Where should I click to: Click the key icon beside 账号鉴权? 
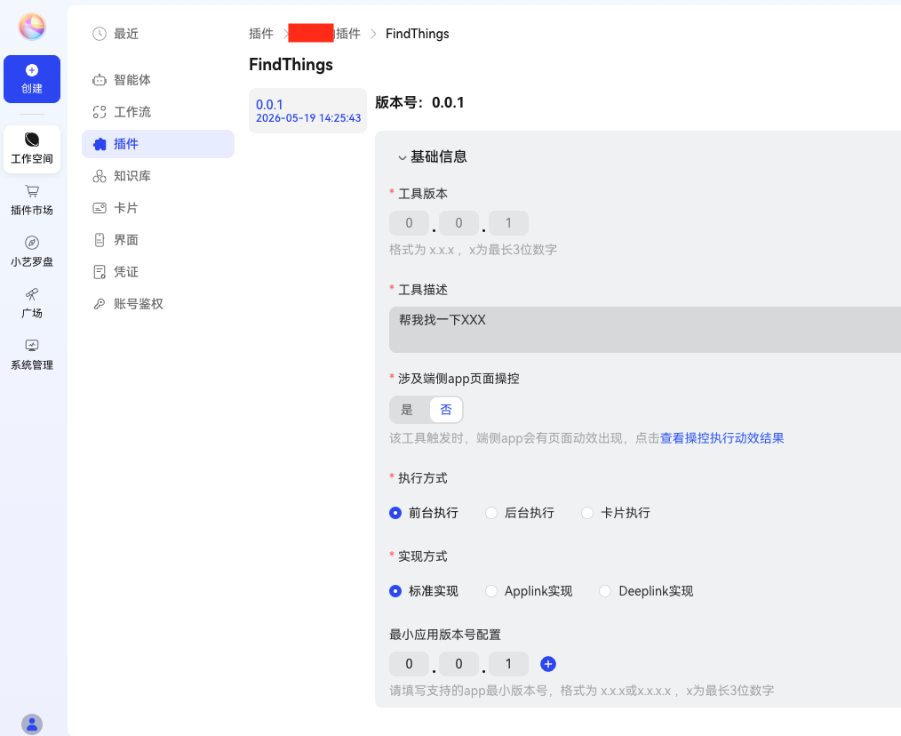point(100,304)
